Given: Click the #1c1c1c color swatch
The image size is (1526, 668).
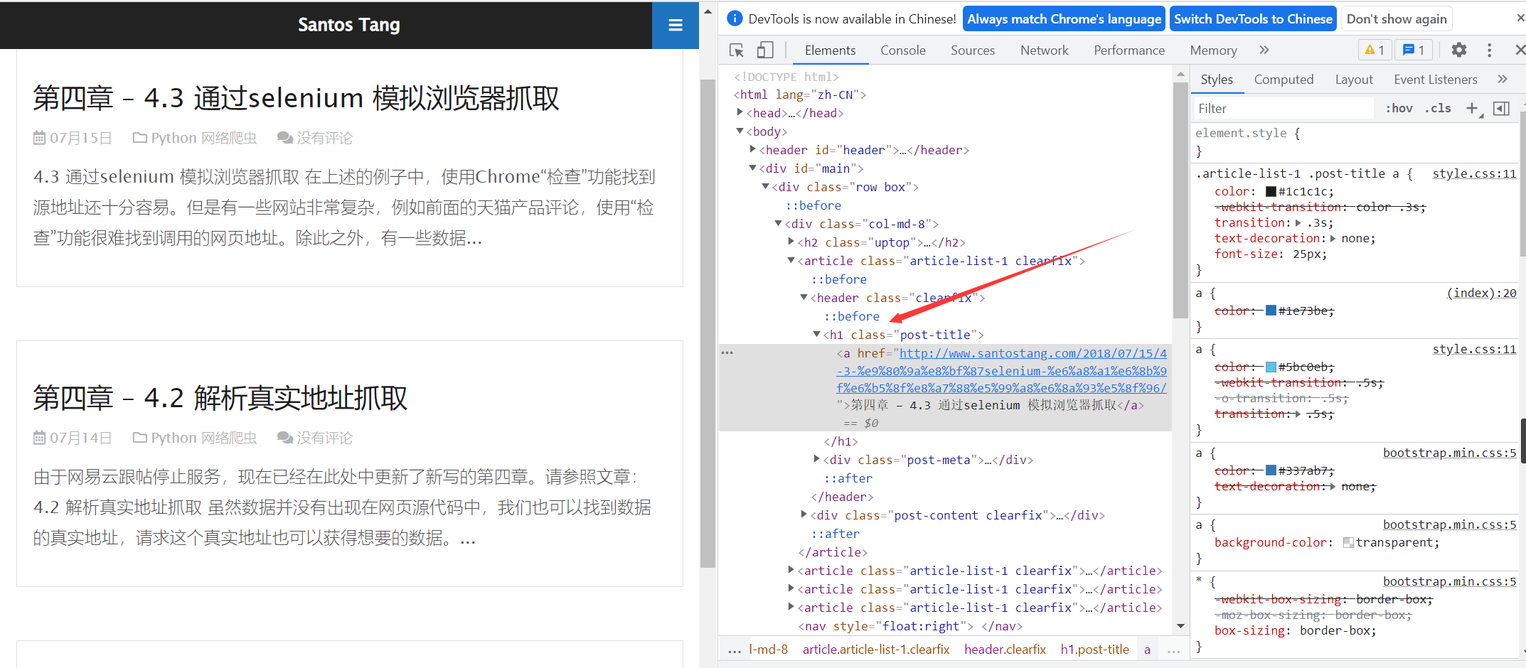Looking at the screenshot, I should coord(1271,191).
